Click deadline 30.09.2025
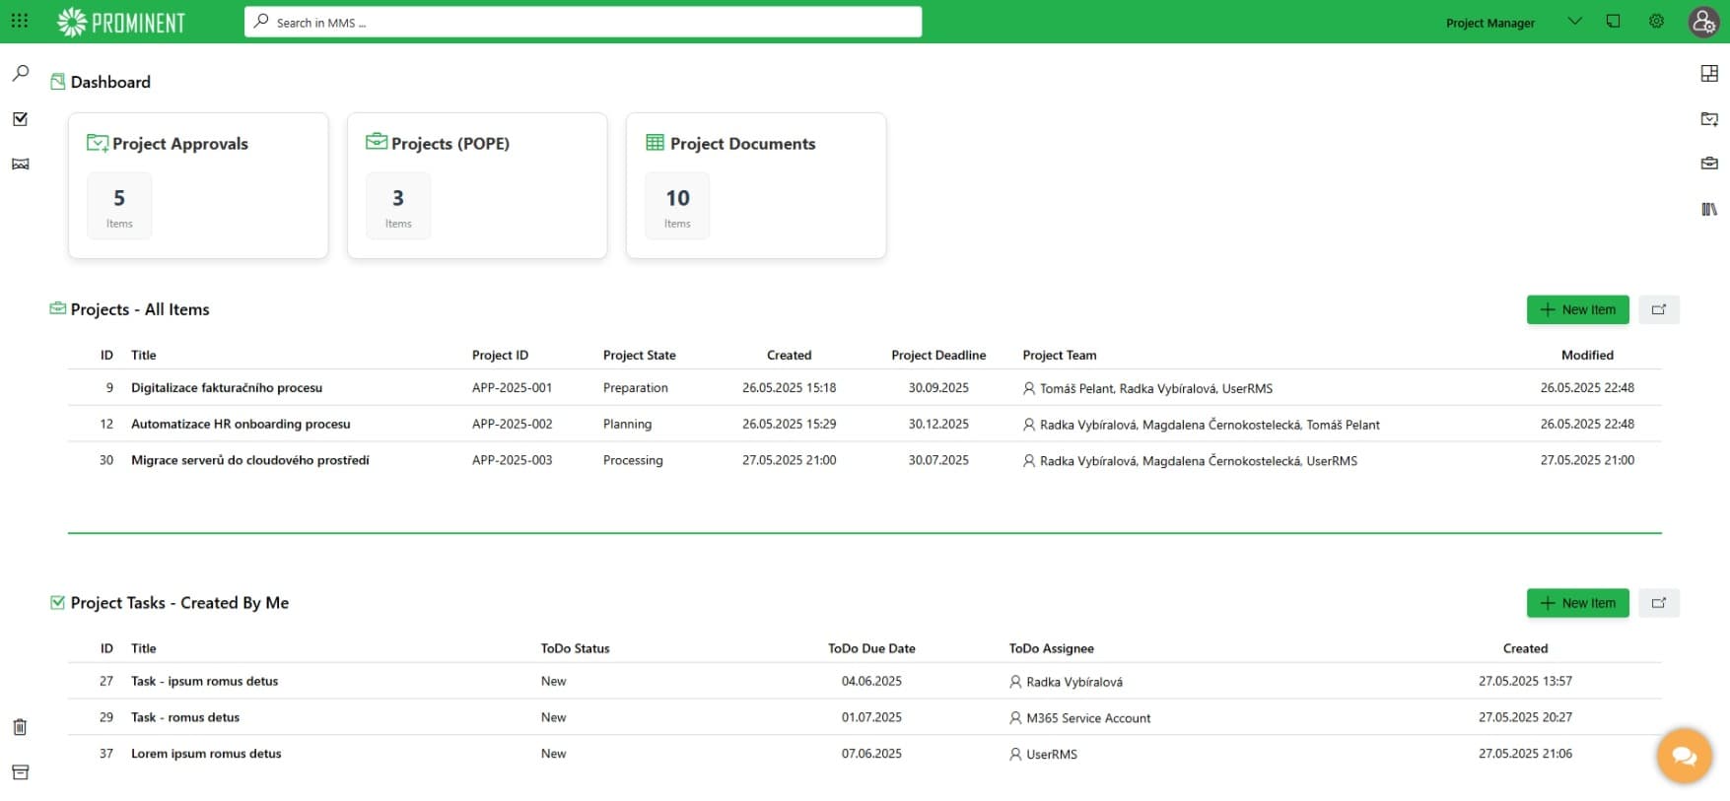 pos(938,387)
